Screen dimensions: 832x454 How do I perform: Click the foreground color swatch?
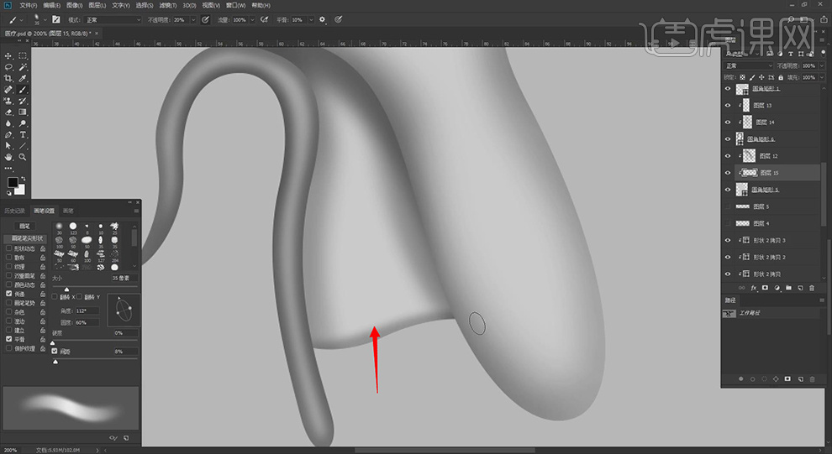click(x=13, y=182)
